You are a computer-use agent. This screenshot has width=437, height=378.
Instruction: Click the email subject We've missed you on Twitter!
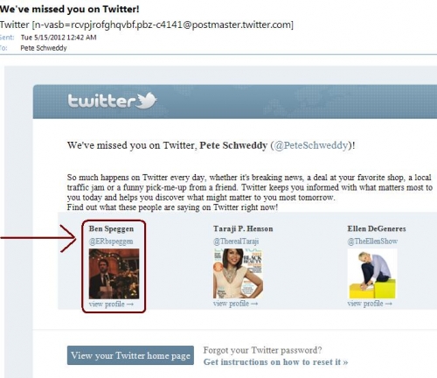tap(70, 9)
